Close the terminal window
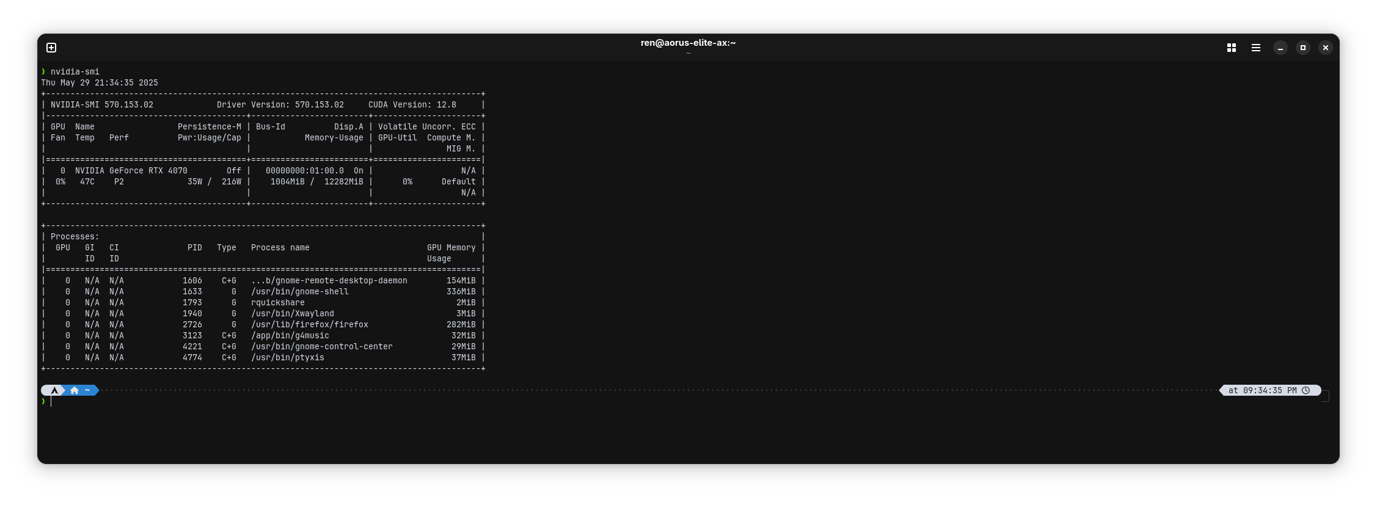This screenshot has width=1377, height=505. coord(1326,48)
